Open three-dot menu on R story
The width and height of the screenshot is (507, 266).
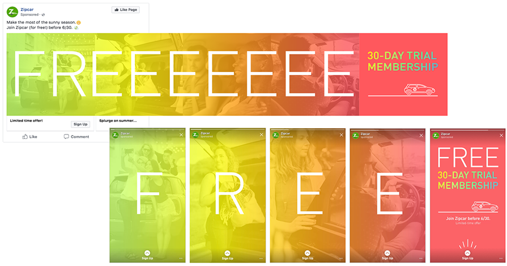[x=261, y=258]
